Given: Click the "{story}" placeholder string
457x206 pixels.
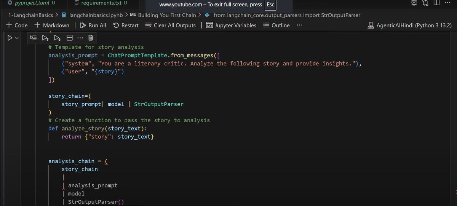Looking at the screenshot, I should 108,72.
